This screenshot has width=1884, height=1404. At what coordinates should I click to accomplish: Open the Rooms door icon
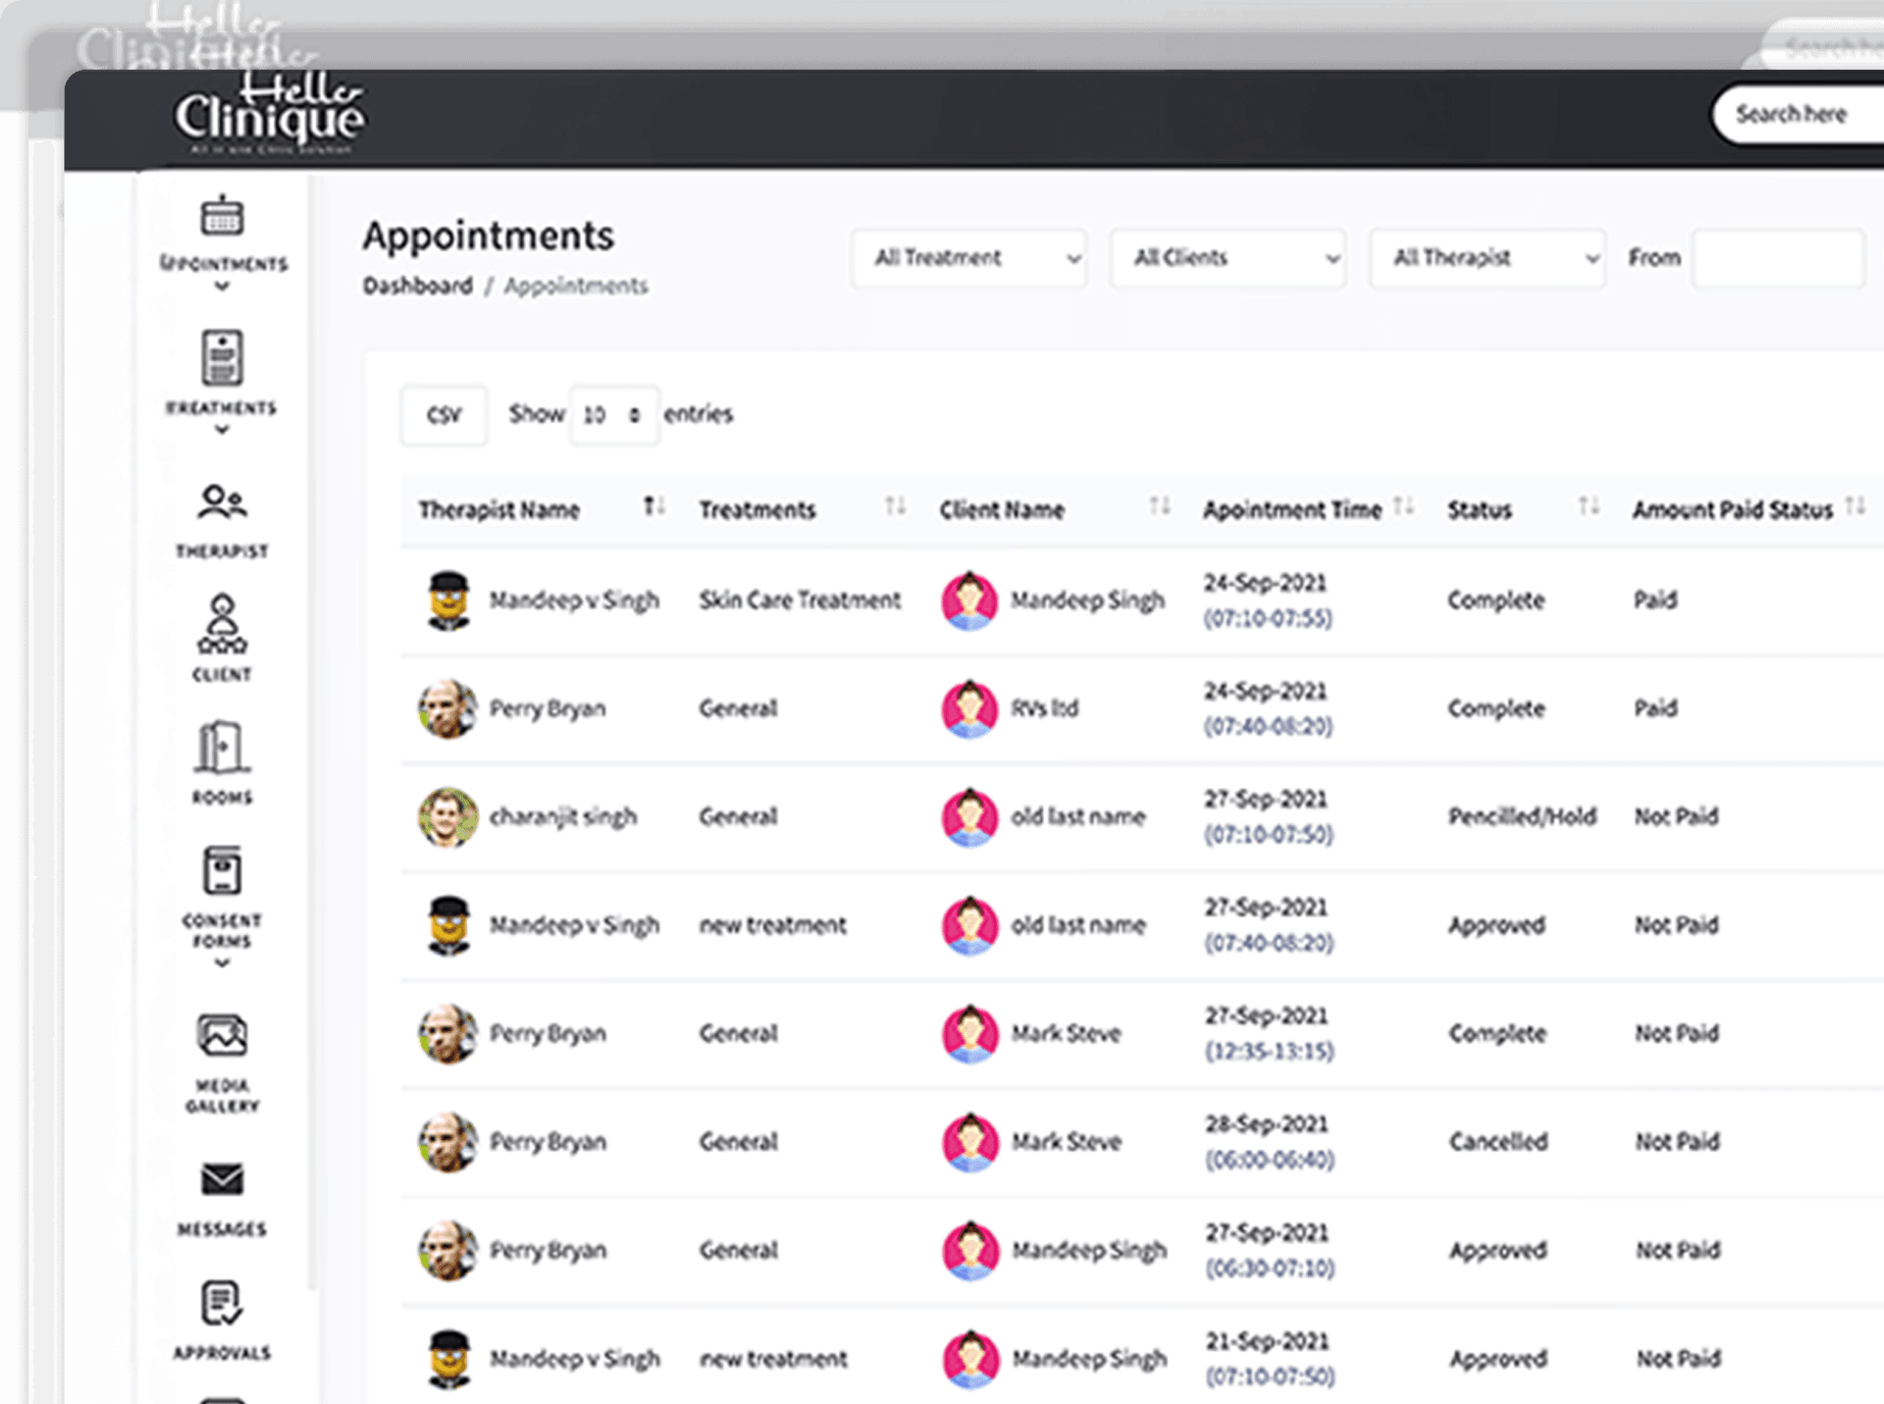222,749
